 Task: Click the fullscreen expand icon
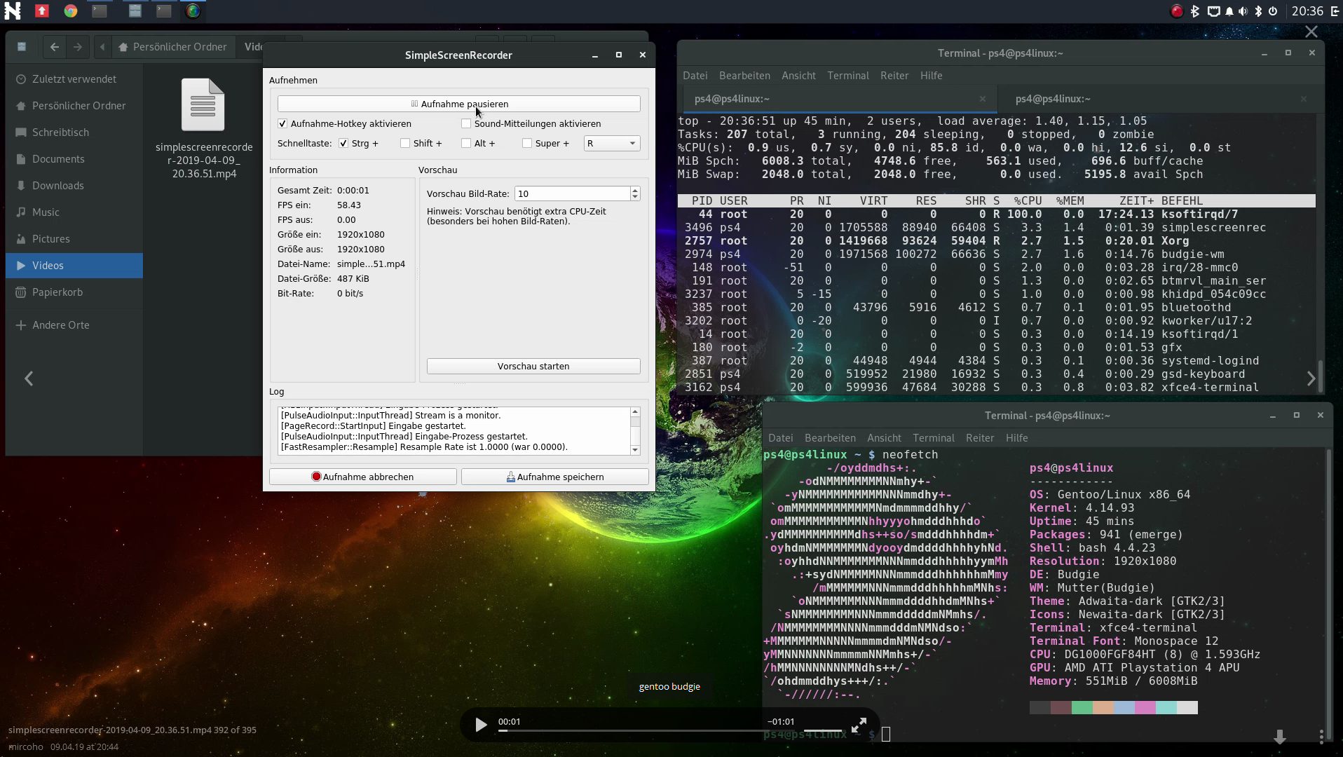click(859, 725)
